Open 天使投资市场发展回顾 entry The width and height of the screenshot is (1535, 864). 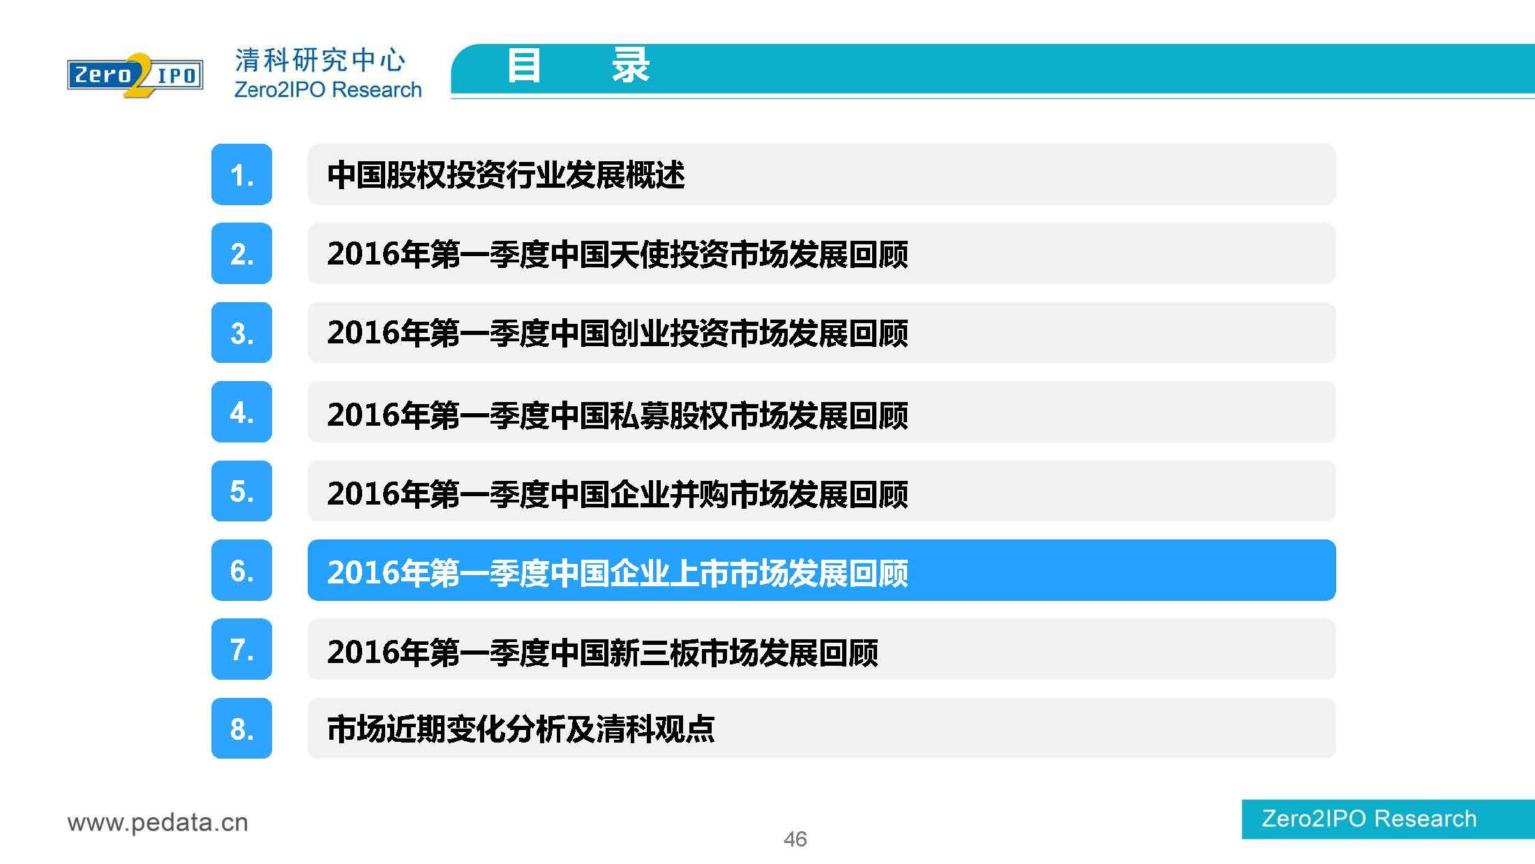pyautogui.click(x=821, y=253)
